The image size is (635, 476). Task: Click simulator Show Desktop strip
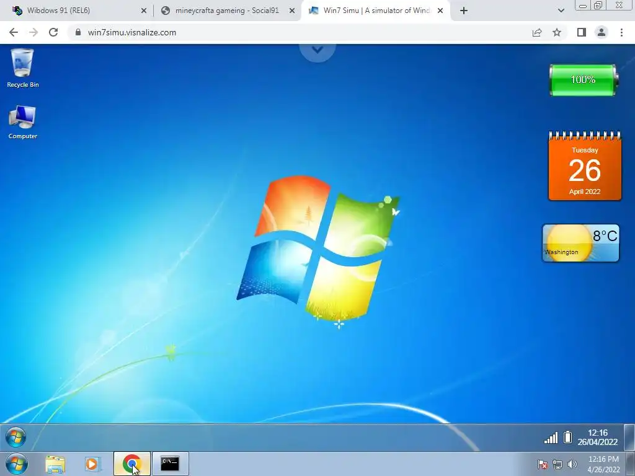[629, 438]
